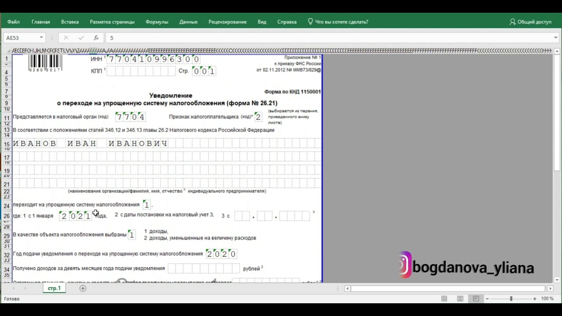562x316 pixels.
Task: Click the empty date boxes after '3 с'
Action: click(272, 216)
